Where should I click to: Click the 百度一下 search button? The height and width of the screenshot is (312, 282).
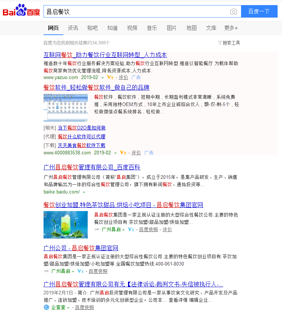(x=259, y=11)
